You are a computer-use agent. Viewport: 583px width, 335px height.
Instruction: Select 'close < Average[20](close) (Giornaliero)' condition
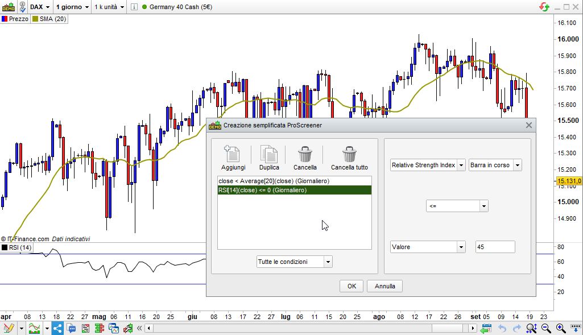click(295, 181)
